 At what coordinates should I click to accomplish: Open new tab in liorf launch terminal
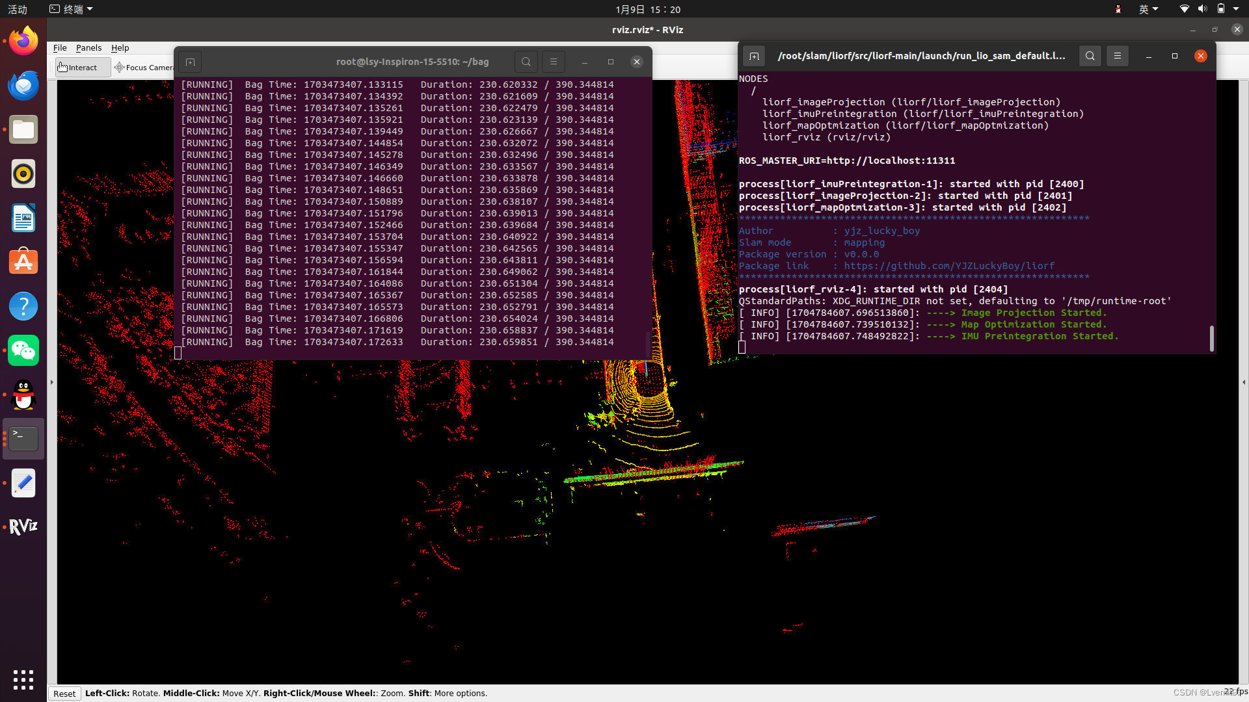[754, 56]
